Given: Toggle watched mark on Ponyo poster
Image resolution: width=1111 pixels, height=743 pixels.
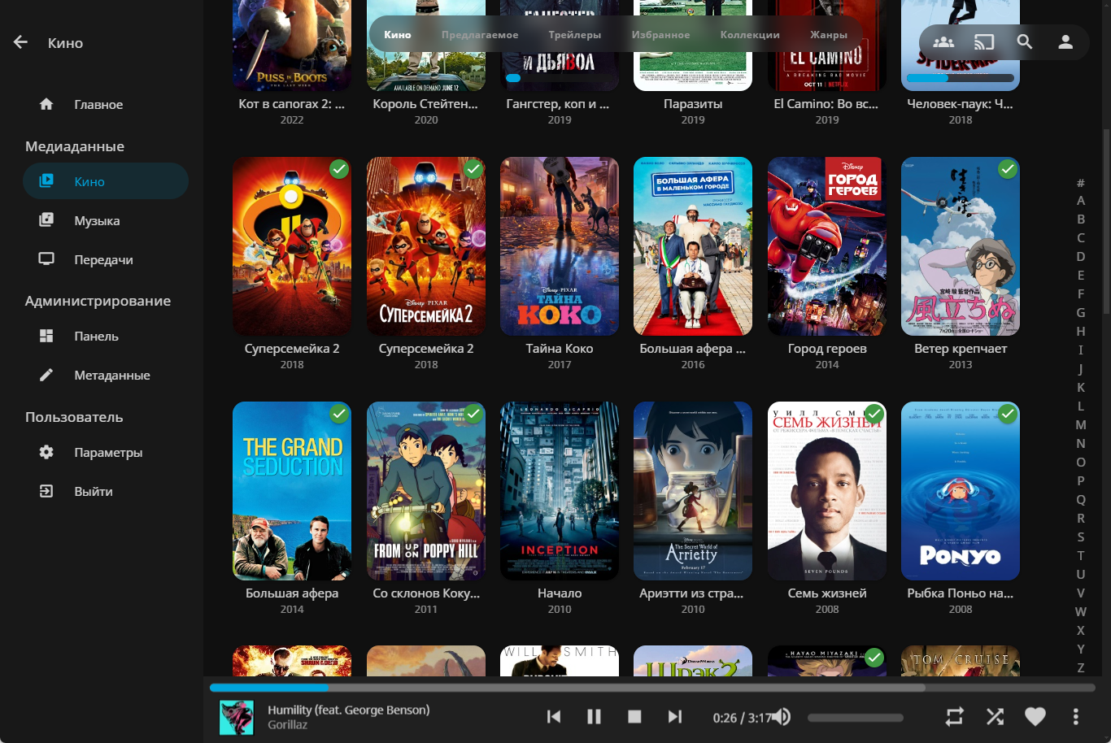Looking at the screenshot, I should (1008, 414).
